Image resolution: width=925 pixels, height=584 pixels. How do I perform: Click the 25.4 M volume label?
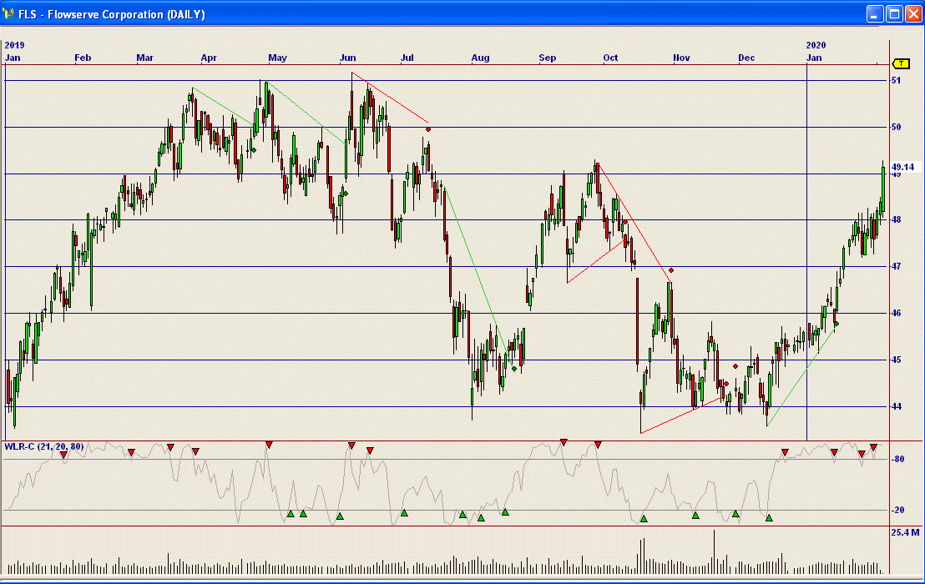pos(905,532)
